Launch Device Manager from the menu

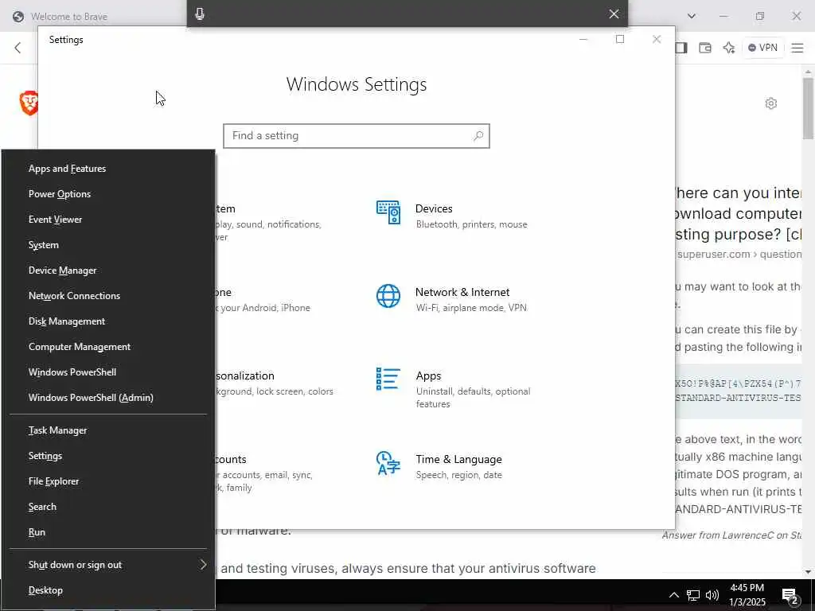108,270
